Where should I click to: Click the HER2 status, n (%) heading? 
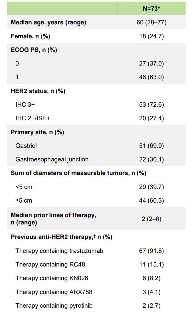[38, 91]
